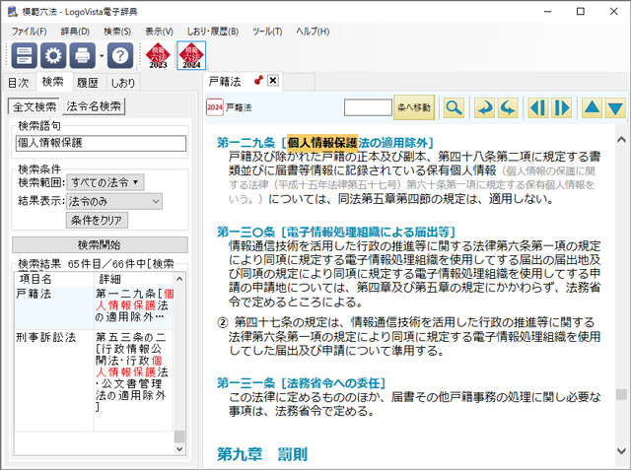
Task: Toggle the 全文検索 search mode
Action: tap(35, 106)
